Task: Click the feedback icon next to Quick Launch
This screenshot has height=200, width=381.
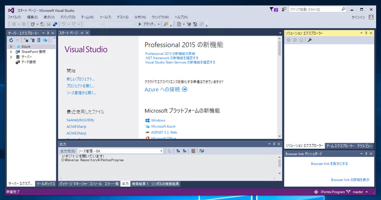Action: point(284,9)
